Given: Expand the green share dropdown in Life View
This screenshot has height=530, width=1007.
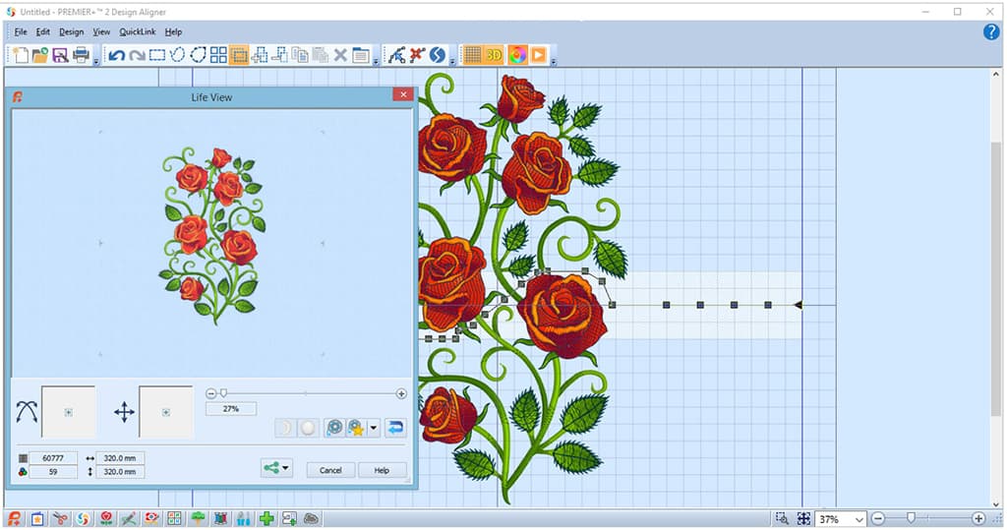Looking at the screenshot, I should 286,469.
